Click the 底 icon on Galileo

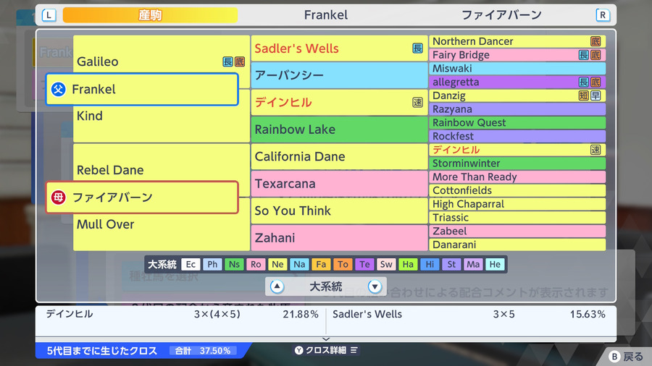click(240, 61)
